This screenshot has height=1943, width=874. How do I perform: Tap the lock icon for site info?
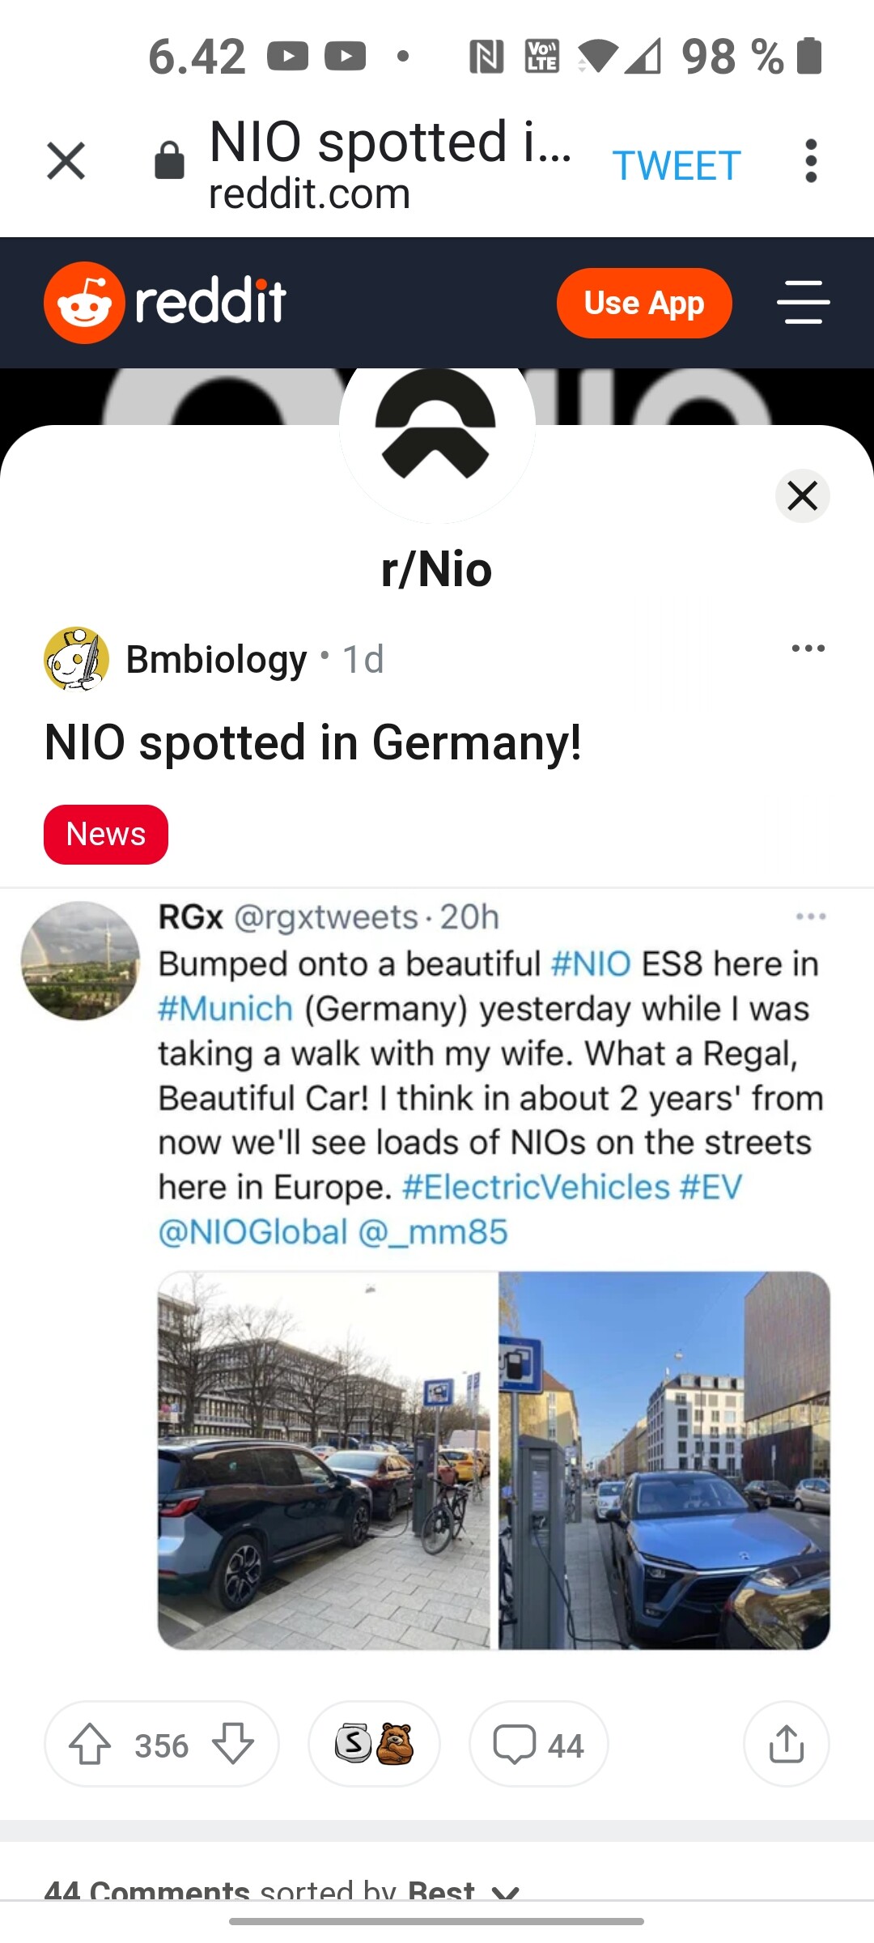[169, 160]
